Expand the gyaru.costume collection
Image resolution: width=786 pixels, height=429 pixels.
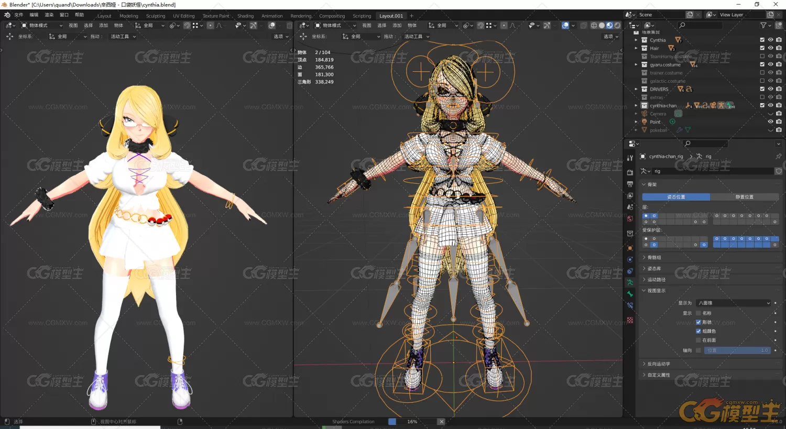click(x=636, y=64)
